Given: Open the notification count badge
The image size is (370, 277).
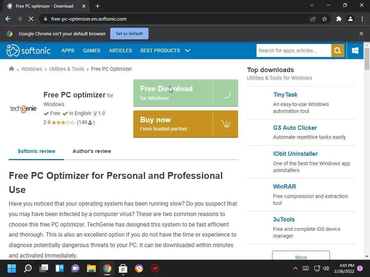Looking at the screenshot, I should (x=360, y=268).
